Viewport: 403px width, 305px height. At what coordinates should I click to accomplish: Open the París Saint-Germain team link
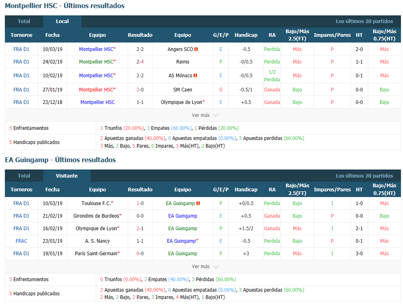96,253
